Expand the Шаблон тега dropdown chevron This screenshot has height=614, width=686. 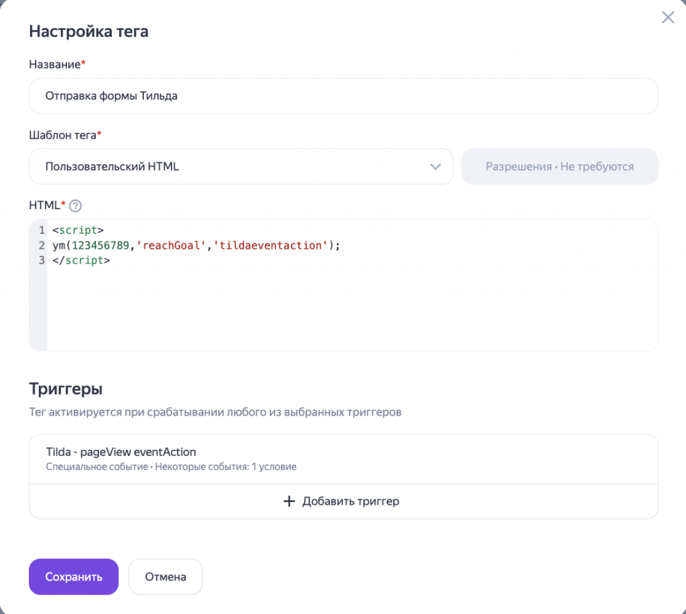(435, 167)
